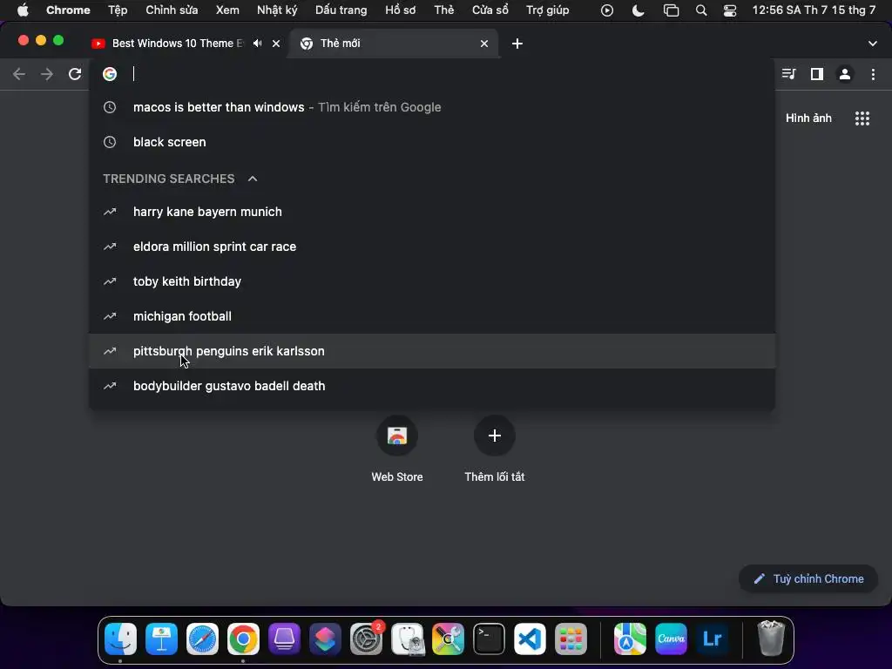Screen dimensions: 892x669
Task: Open System Settings from the dock
Action: [x=367, y=639]
